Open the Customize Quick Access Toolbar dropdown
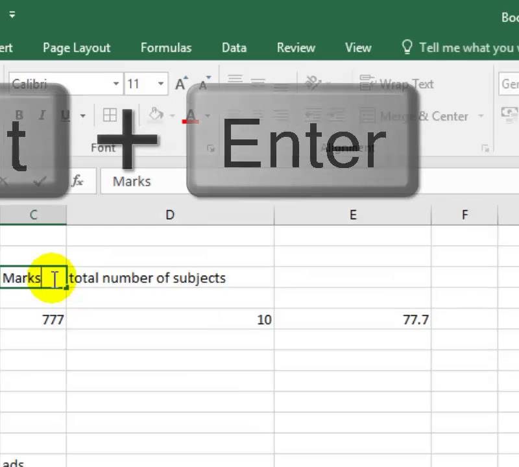 [12, 14]
